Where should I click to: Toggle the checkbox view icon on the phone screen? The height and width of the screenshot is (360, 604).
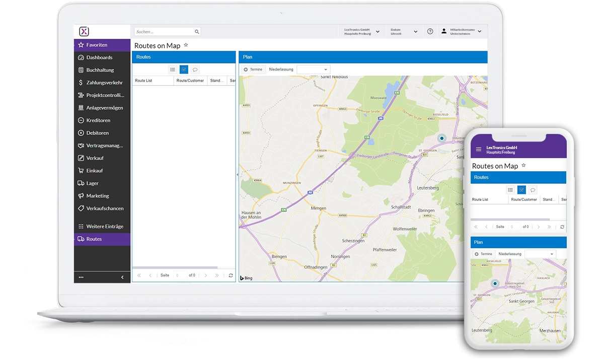coord(521,189)
